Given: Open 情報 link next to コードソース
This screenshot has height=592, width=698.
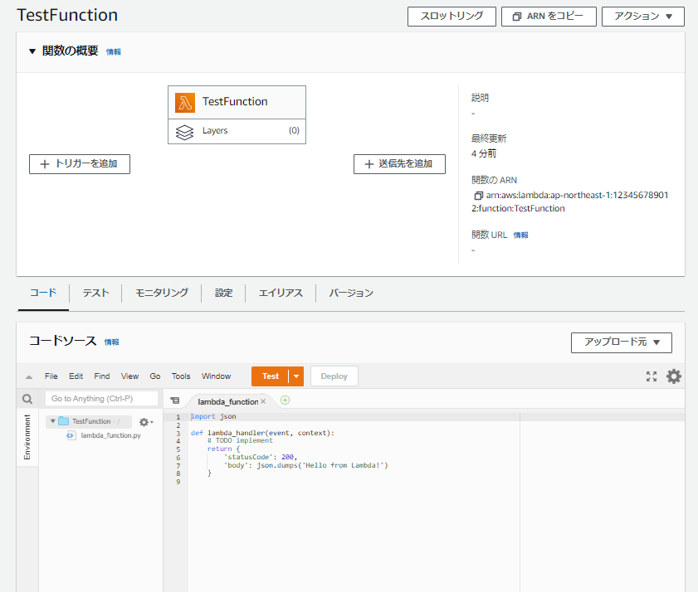Looking at the screenshot, I should pos(112,342).
